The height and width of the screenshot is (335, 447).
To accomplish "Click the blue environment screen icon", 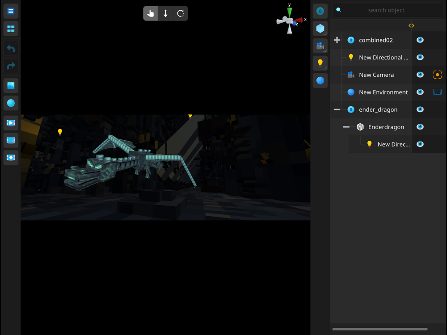I will (x=437, y=92).
